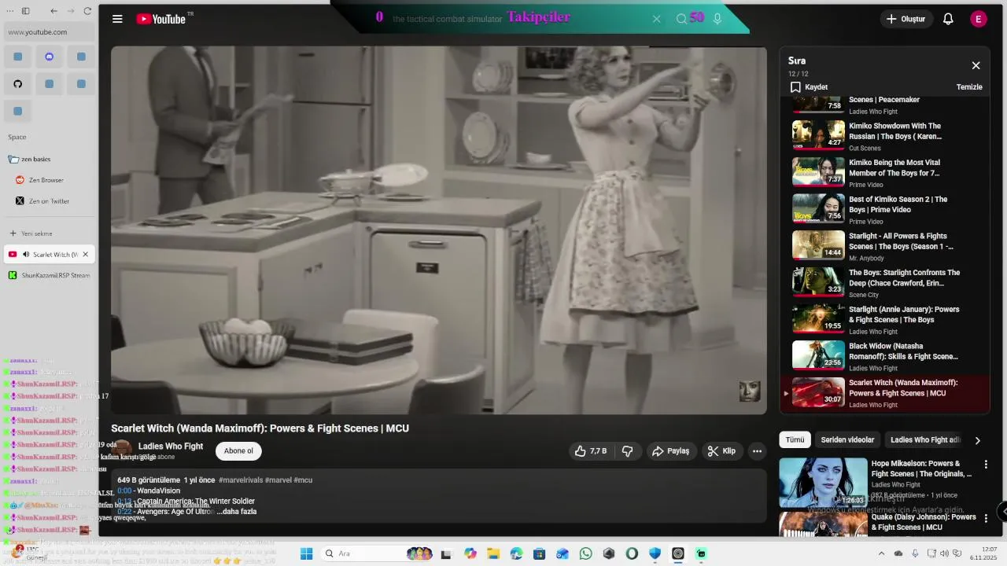
Task: Open the notifications bell
Action: tap(948, 19)
